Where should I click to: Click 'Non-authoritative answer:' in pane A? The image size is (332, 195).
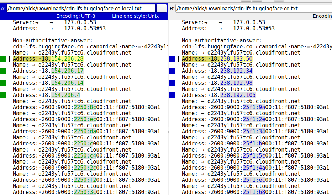pyautogui.click(x=53, y=41)
